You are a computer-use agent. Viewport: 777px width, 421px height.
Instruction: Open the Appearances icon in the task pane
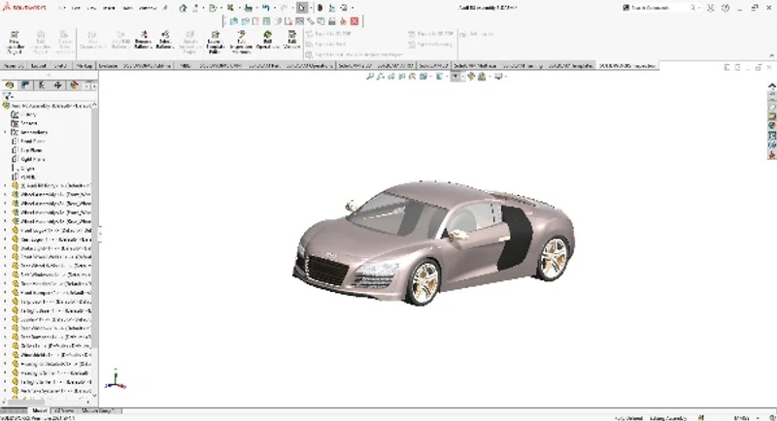point(772,126)
